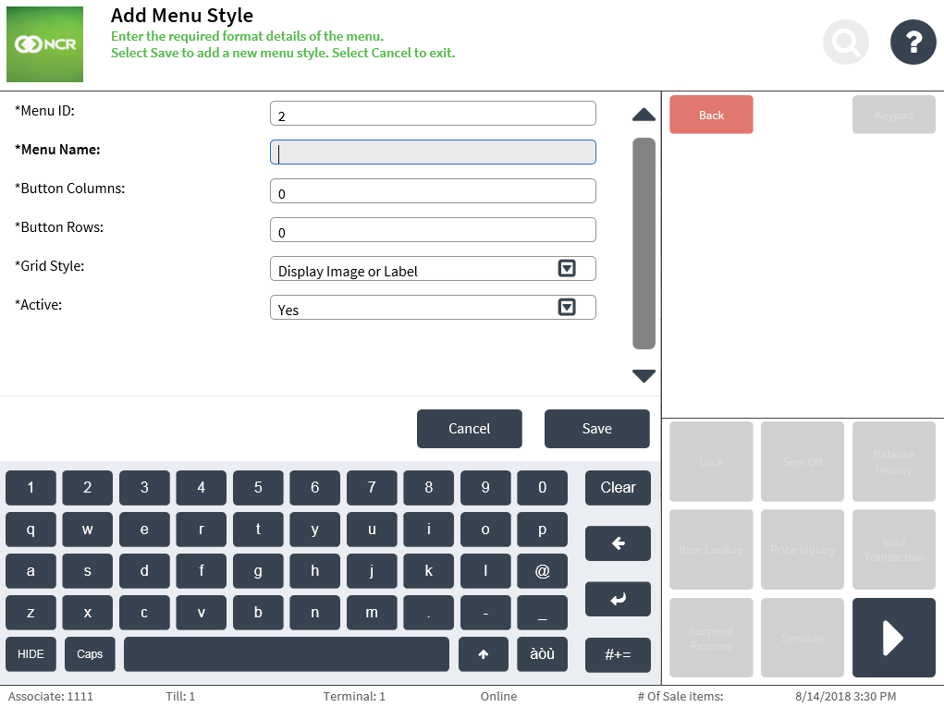Focus the Button Columns input field
The height and width of the screenshot is (707, 944).
point(433,190)
